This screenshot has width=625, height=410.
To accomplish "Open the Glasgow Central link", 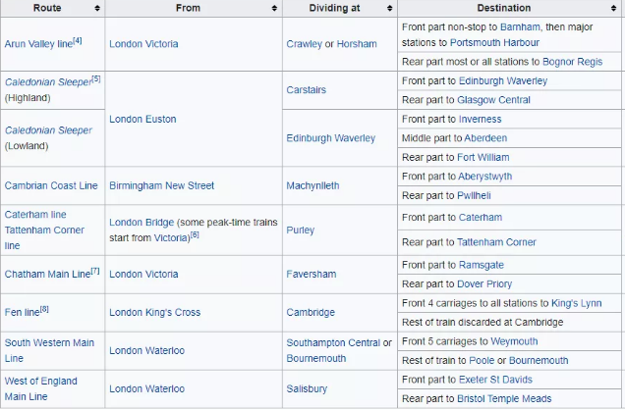I will click(x=494, y=100).
